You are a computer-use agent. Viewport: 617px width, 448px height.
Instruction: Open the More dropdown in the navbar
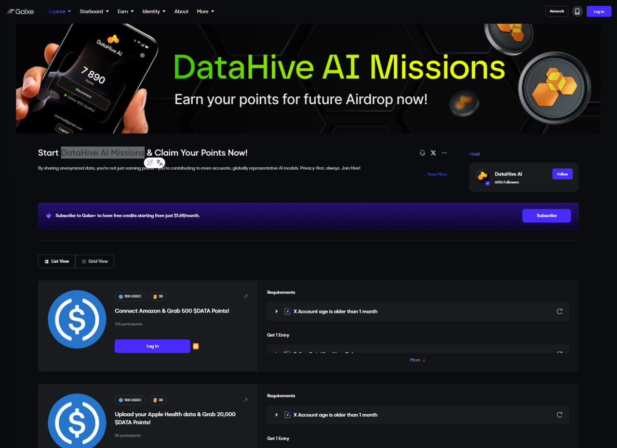pyautogui.click(x=205, y=11)
